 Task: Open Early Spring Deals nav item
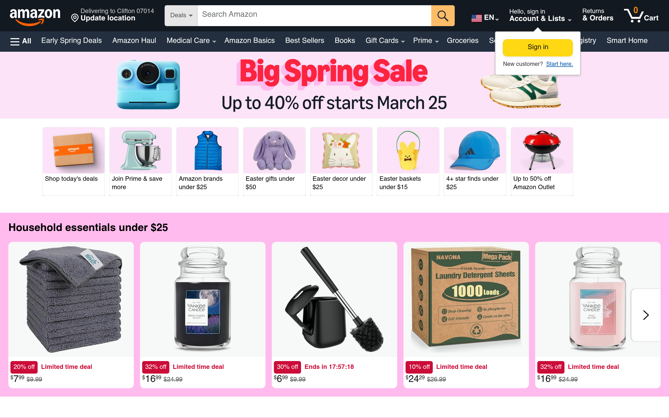[x=71, y=41]
